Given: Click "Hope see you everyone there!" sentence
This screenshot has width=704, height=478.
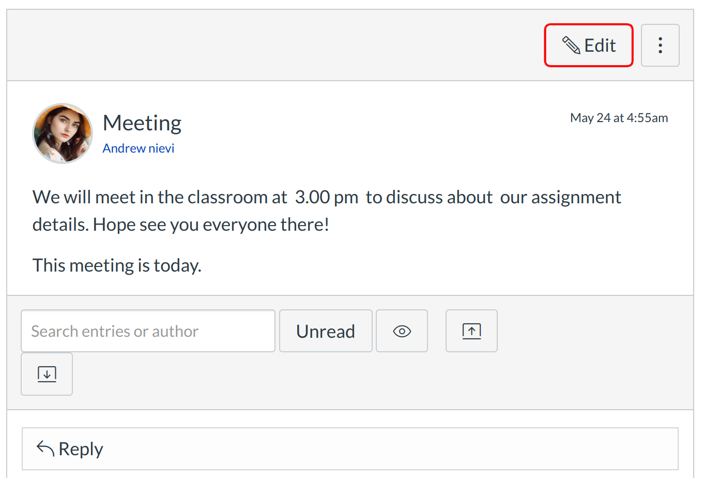Looking at the screenshot, I should 211,225.
